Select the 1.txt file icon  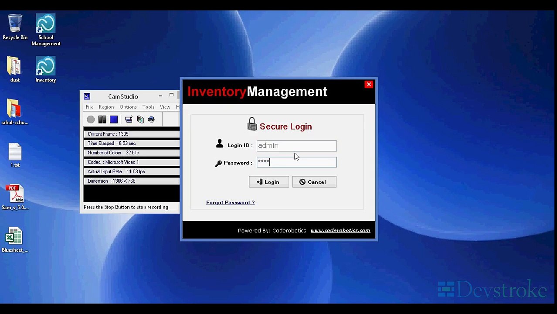(x=15, y=155)
